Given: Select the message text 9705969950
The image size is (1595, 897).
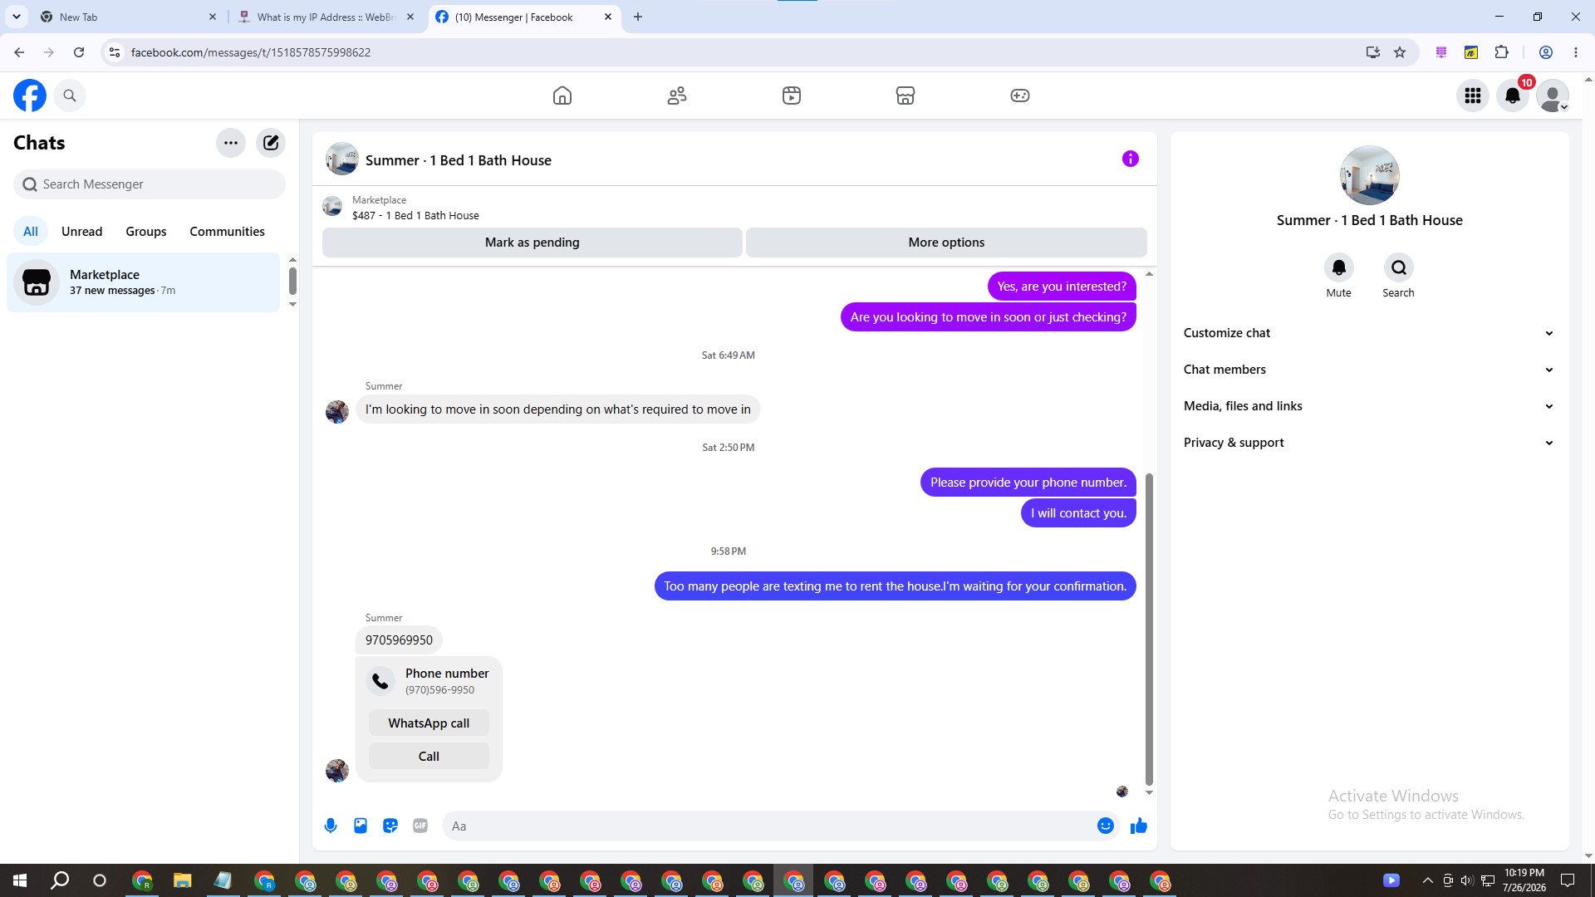Looking at the screenshot, I should [399, 640].
